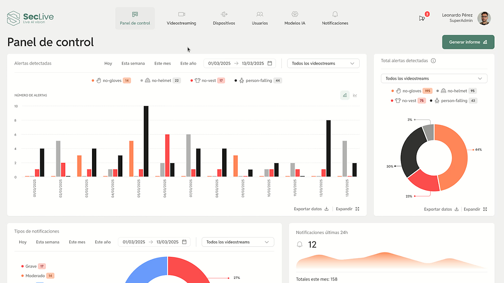Click info icon beside Total alertas detectadas
This screenshot has width=504, height=283.
(x=433, y=61)
